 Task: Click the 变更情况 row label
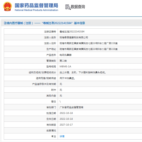pos(51,131)
